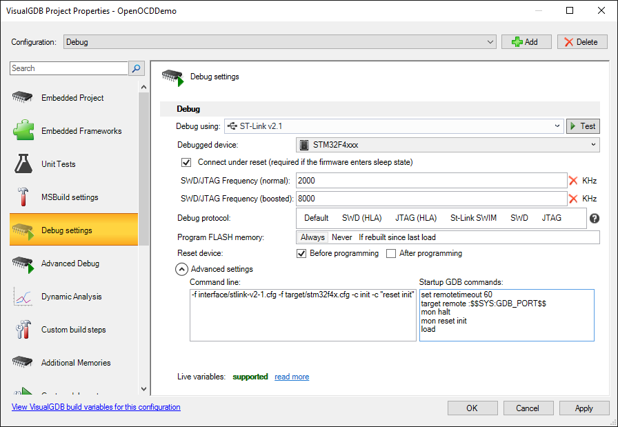The image size is (618, 427).
Task: Open the Debugged device STM32F4xxx dropdown
Action: 448,145
